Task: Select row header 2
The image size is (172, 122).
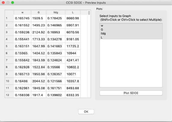Action: click(x=9, y=25)
